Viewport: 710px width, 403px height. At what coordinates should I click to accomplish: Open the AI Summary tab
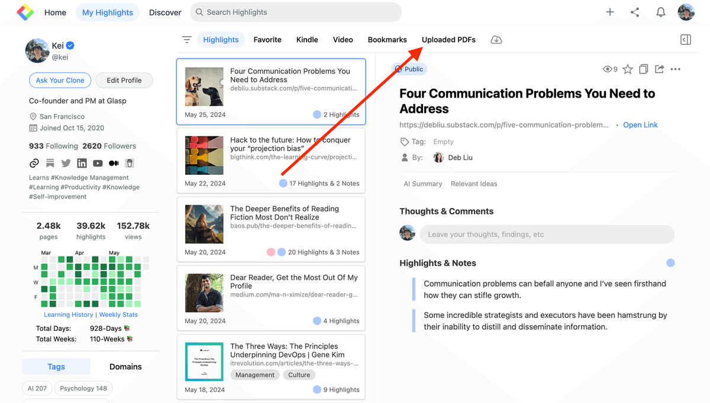click(423, 184)
